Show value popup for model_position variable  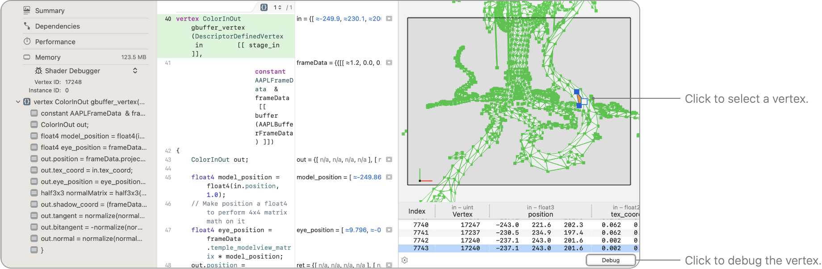point(389,177)
